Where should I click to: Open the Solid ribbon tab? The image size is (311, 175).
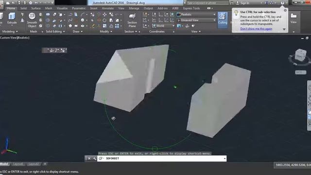23,8
